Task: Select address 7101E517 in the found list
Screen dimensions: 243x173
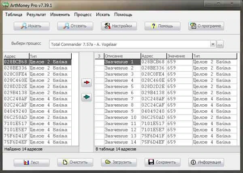Action: click(16, 124)
